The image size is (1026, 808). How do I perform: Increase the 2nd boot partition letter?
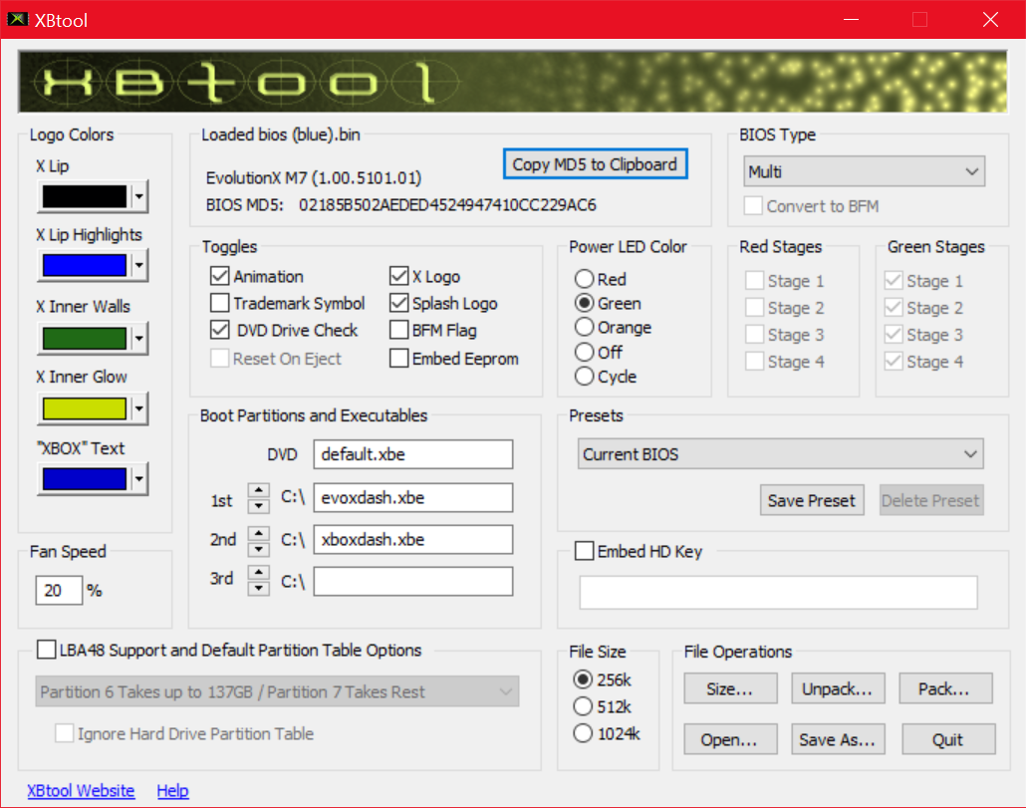259,533
